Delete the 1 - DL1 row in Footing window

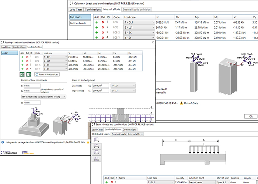click(27, 57)
